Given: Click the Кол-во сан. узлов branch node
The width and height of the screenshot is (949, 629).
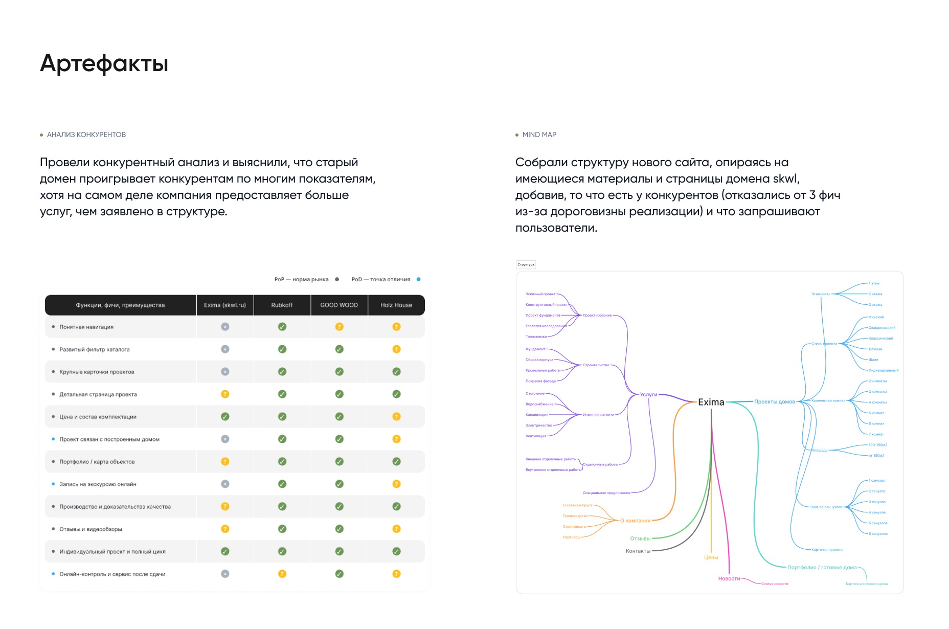Looking at the screenshot, I should (x=827, y=507).
